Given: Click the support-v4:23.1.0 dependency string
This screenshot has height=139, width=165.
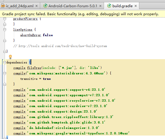Looking at the screenshot, I should 66,90.
